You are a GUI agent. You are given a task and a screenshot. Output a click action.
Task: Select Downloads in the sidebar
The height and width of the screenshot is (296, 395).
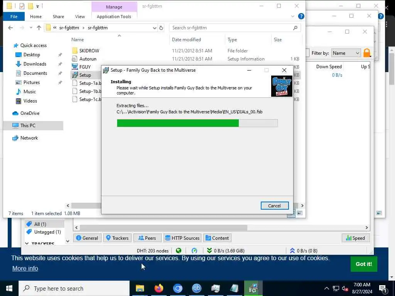click(x=35, y=64)
